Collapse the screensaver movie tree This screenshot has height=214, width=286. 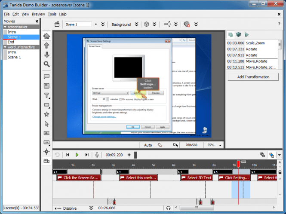click(5, 27)
